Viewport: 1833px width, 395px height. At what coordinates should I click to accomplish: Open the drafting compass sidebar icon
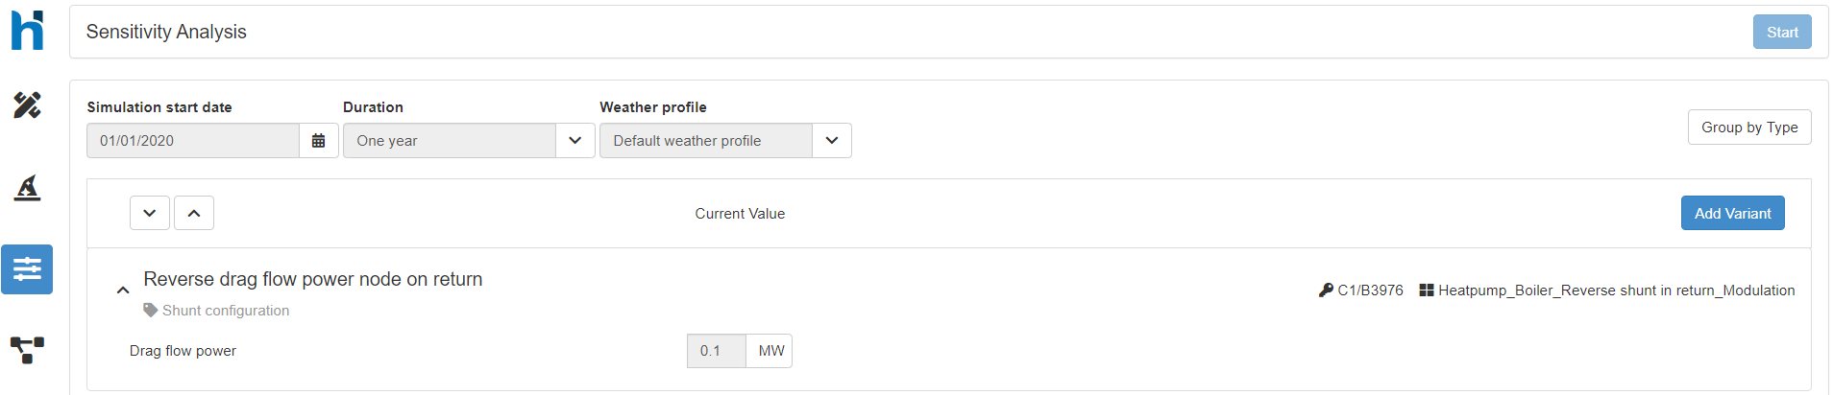click(27, 188)
